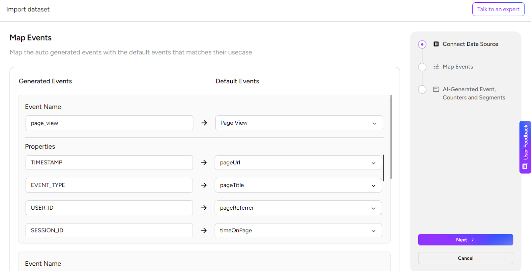Open the pageReferrer property dropdown
The image size is (531, 271).
coord(298,208)
